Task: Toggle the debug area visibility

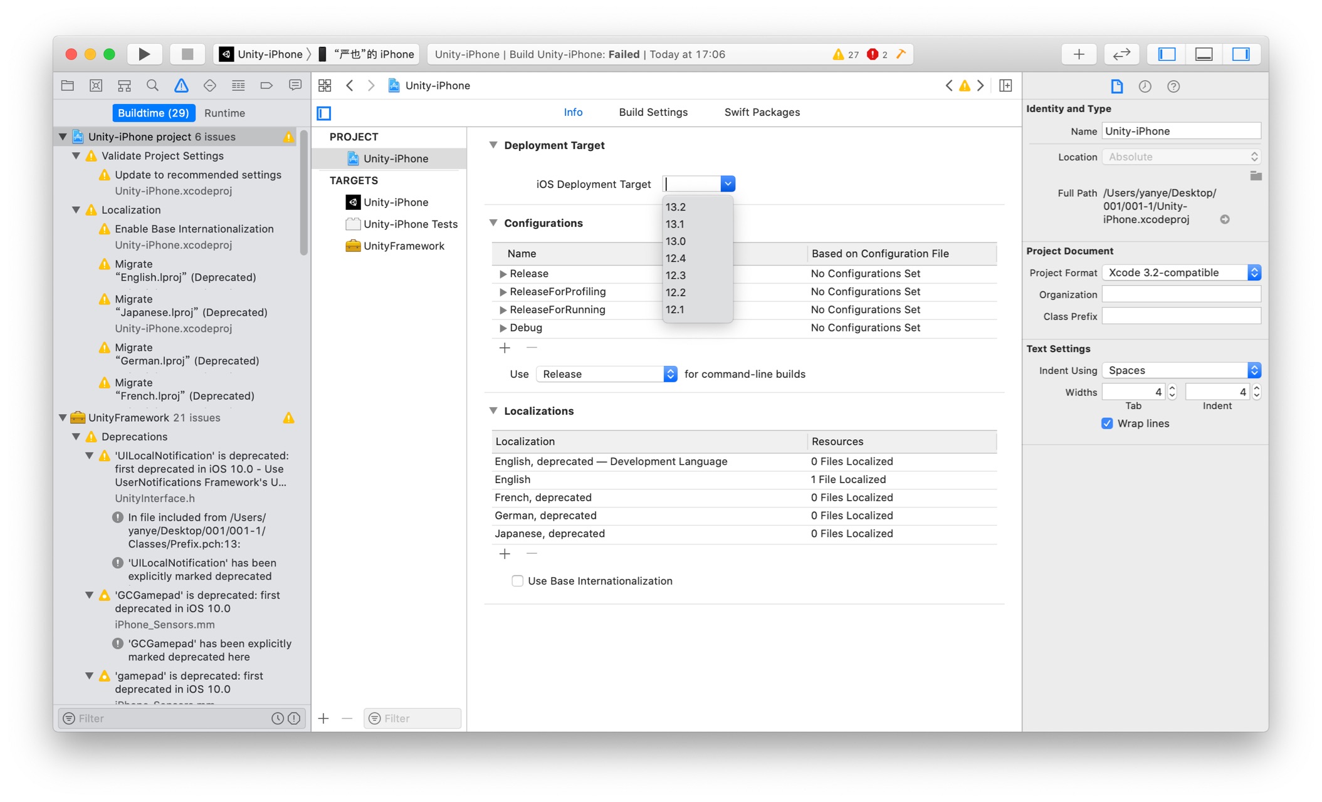Action: click(1204, 55)
